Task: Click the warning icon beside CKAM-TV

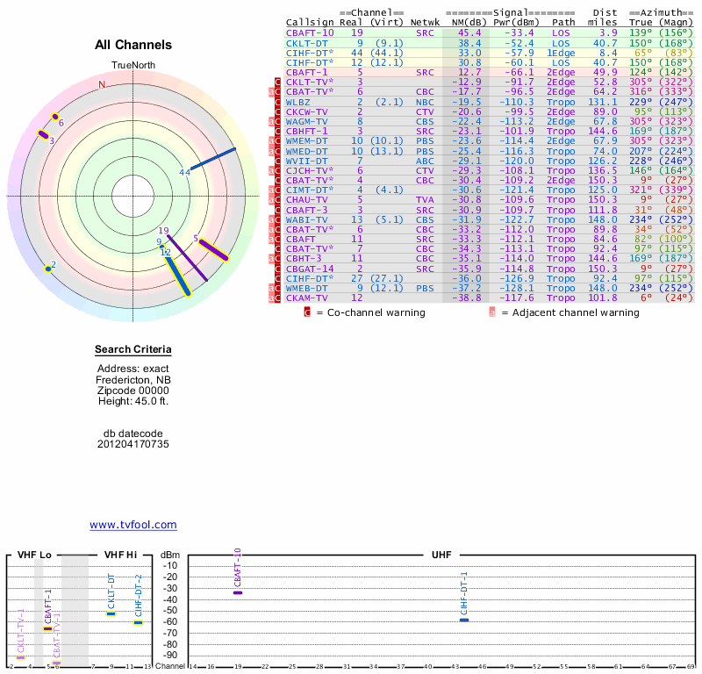Action: tap(278, 298)
